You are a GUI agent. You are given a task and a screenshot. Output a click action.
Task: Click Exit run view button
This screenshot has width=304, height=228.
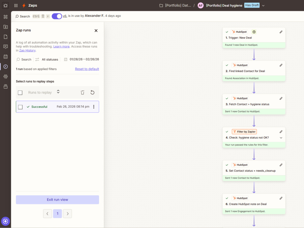57,199
